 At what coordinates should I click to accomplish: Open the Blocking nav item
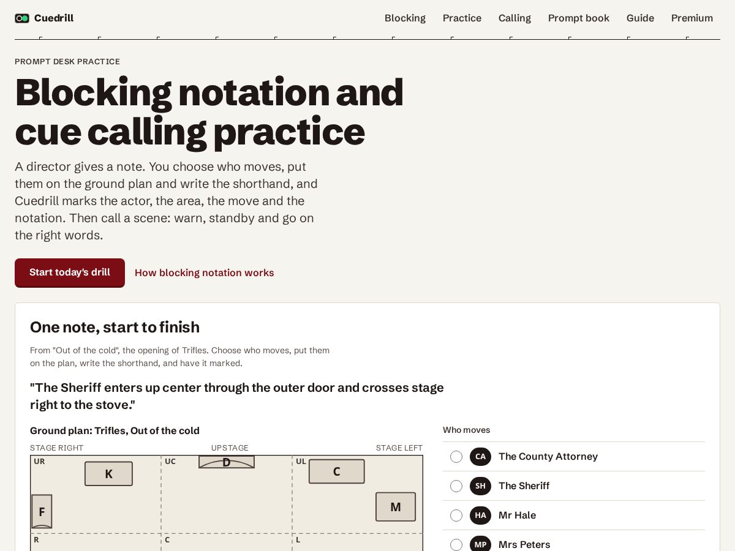(405, 18)
